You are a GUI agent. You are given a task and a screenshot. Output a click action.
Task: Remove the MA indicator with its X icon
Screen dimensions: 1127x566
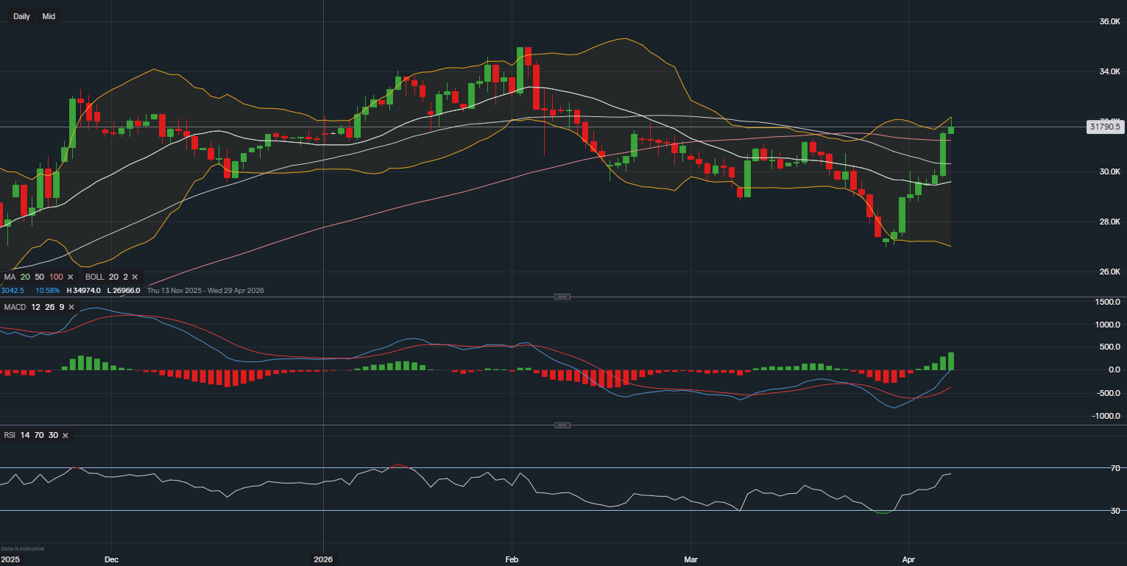point(71,277)
